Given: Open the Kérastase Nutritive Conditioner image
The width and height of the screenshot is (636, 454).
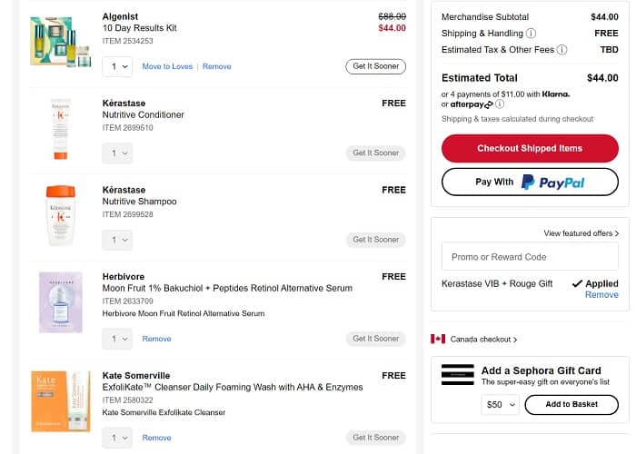Looking at the screenshot, I should pos(60,129).
